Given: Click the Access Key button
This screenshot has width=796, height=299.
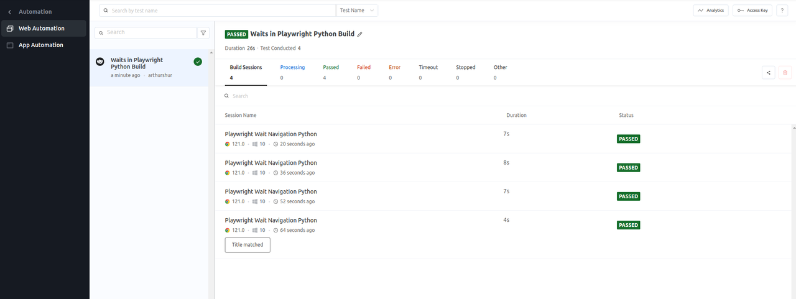Looking at the screenshot, I should [x=752, y=11].
